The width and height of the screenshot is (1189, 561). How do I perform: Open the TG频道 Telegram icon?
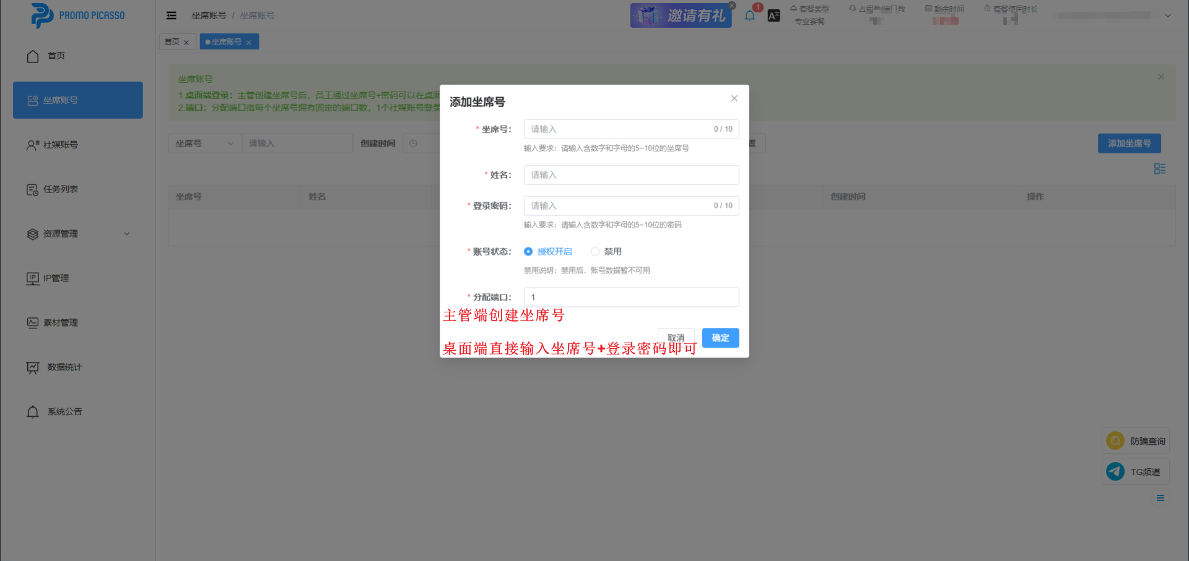(x=1115, y=472)
